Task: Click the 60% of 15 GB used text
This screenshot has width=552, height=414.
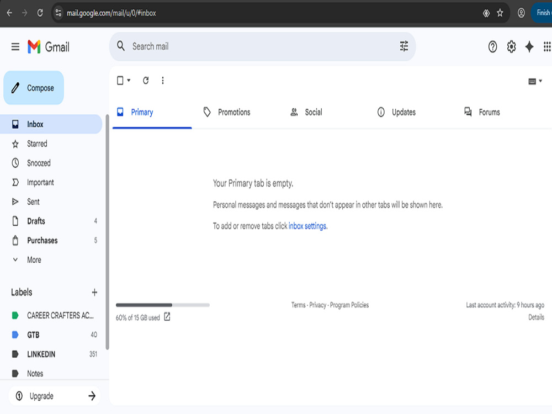Action: click(137, 317)
